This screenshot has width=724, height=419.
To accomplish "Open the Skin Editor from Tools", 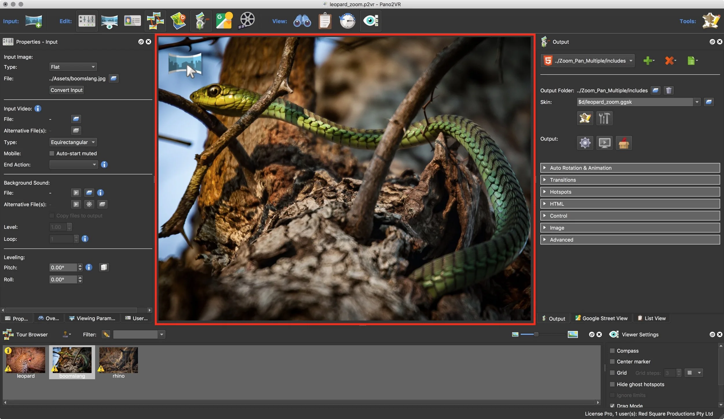I will pyautogui.click(x=711, y=21).
